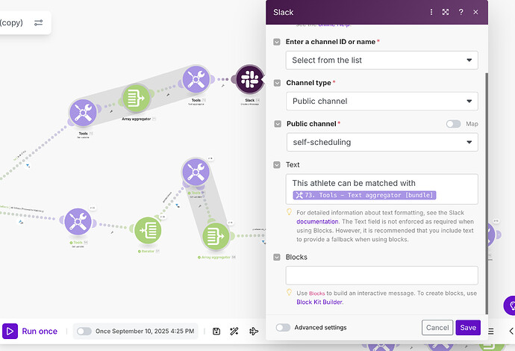Viewport: 515px width, 351px height.
Task: Click the Iterator module icon
Action: 148,230
